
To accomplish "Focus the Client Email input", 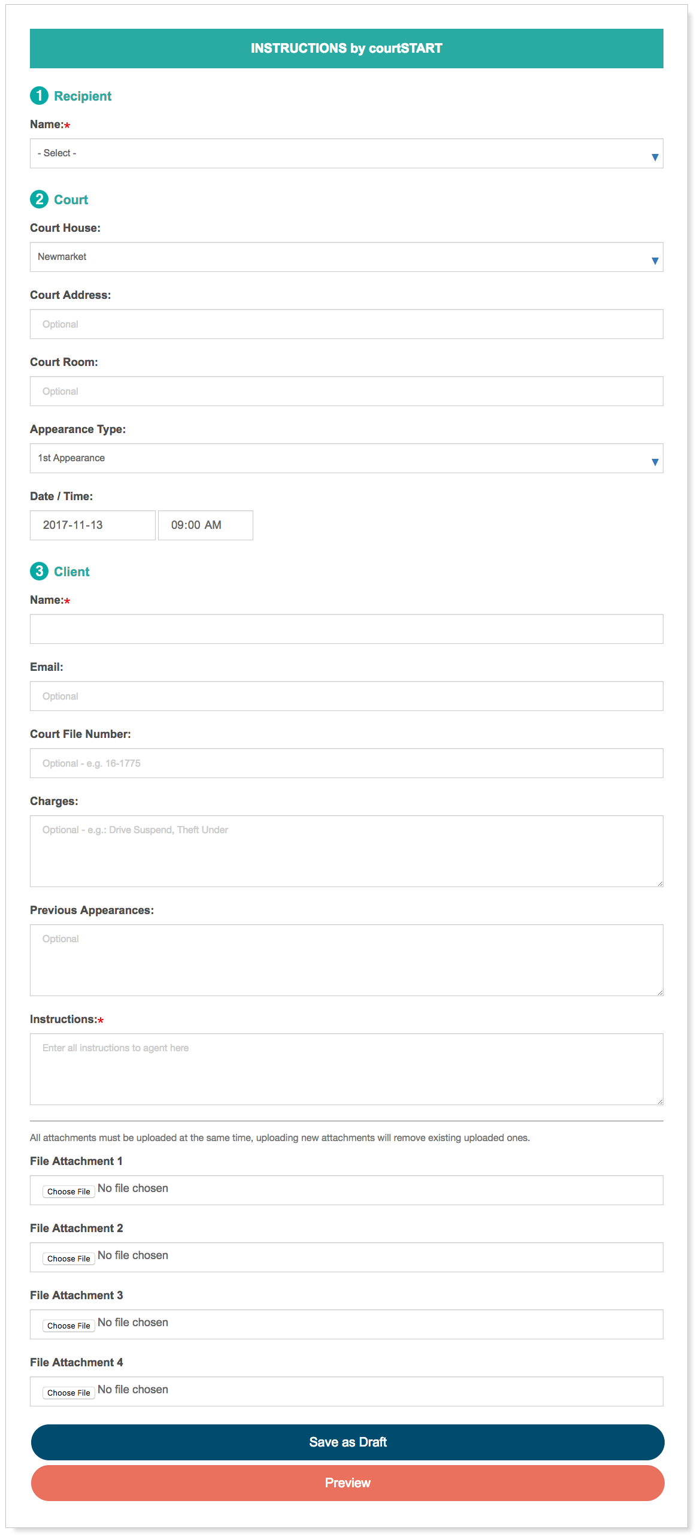I will (x=346, y=696).
